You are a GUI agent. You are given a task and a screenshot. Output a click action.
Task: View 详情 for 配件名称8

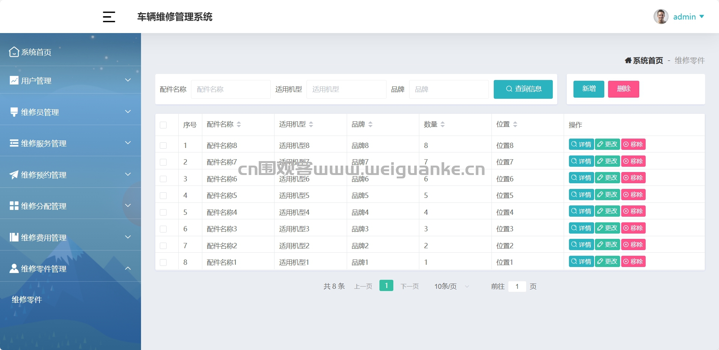point(581,144)
